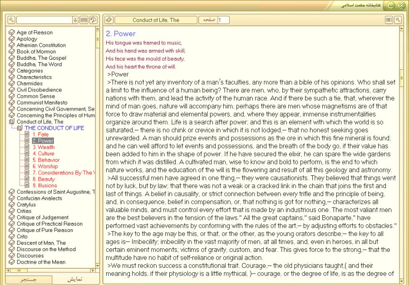Select the Common Sense book icon

click(11, 96)
